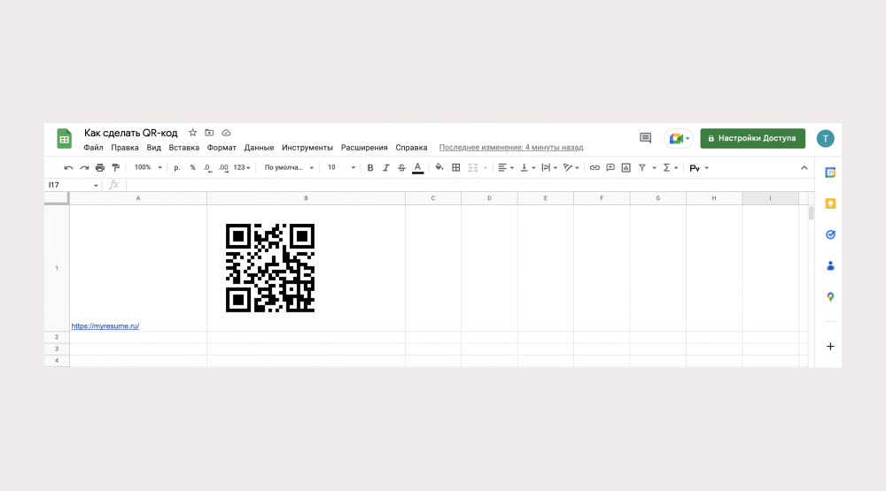The width and height of the screenshot is (886, 491).
Task: Apply percent number format
Action: 192,167
